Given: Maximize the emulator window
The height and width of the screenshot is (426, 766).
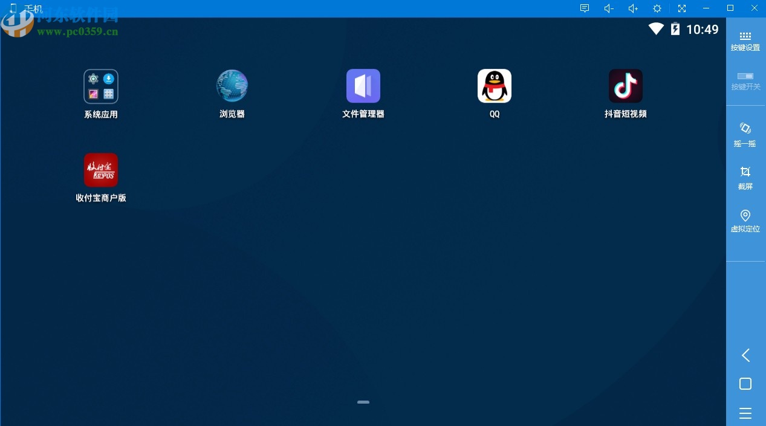Looking at the screenshot, I should coord(730,8).
